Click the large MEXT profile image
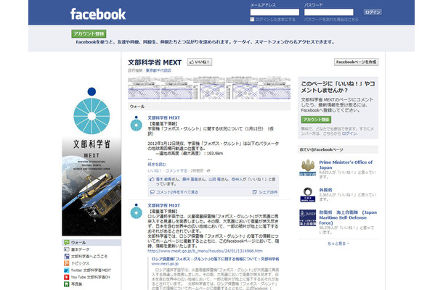Screen dimensions: 443x290 coord(92,162)
